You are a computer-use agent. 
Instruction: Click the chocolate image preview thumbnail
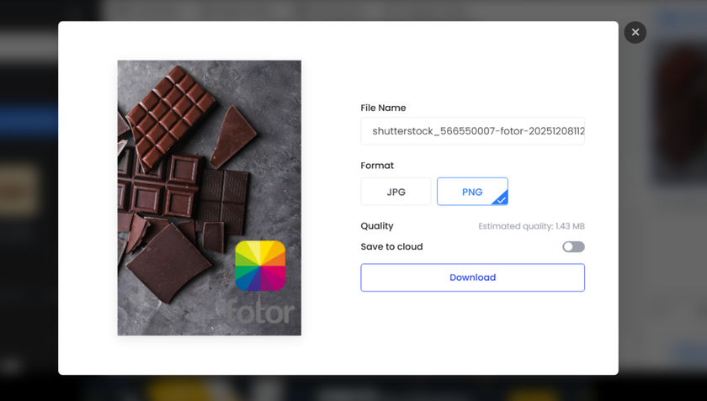(210, 198)
